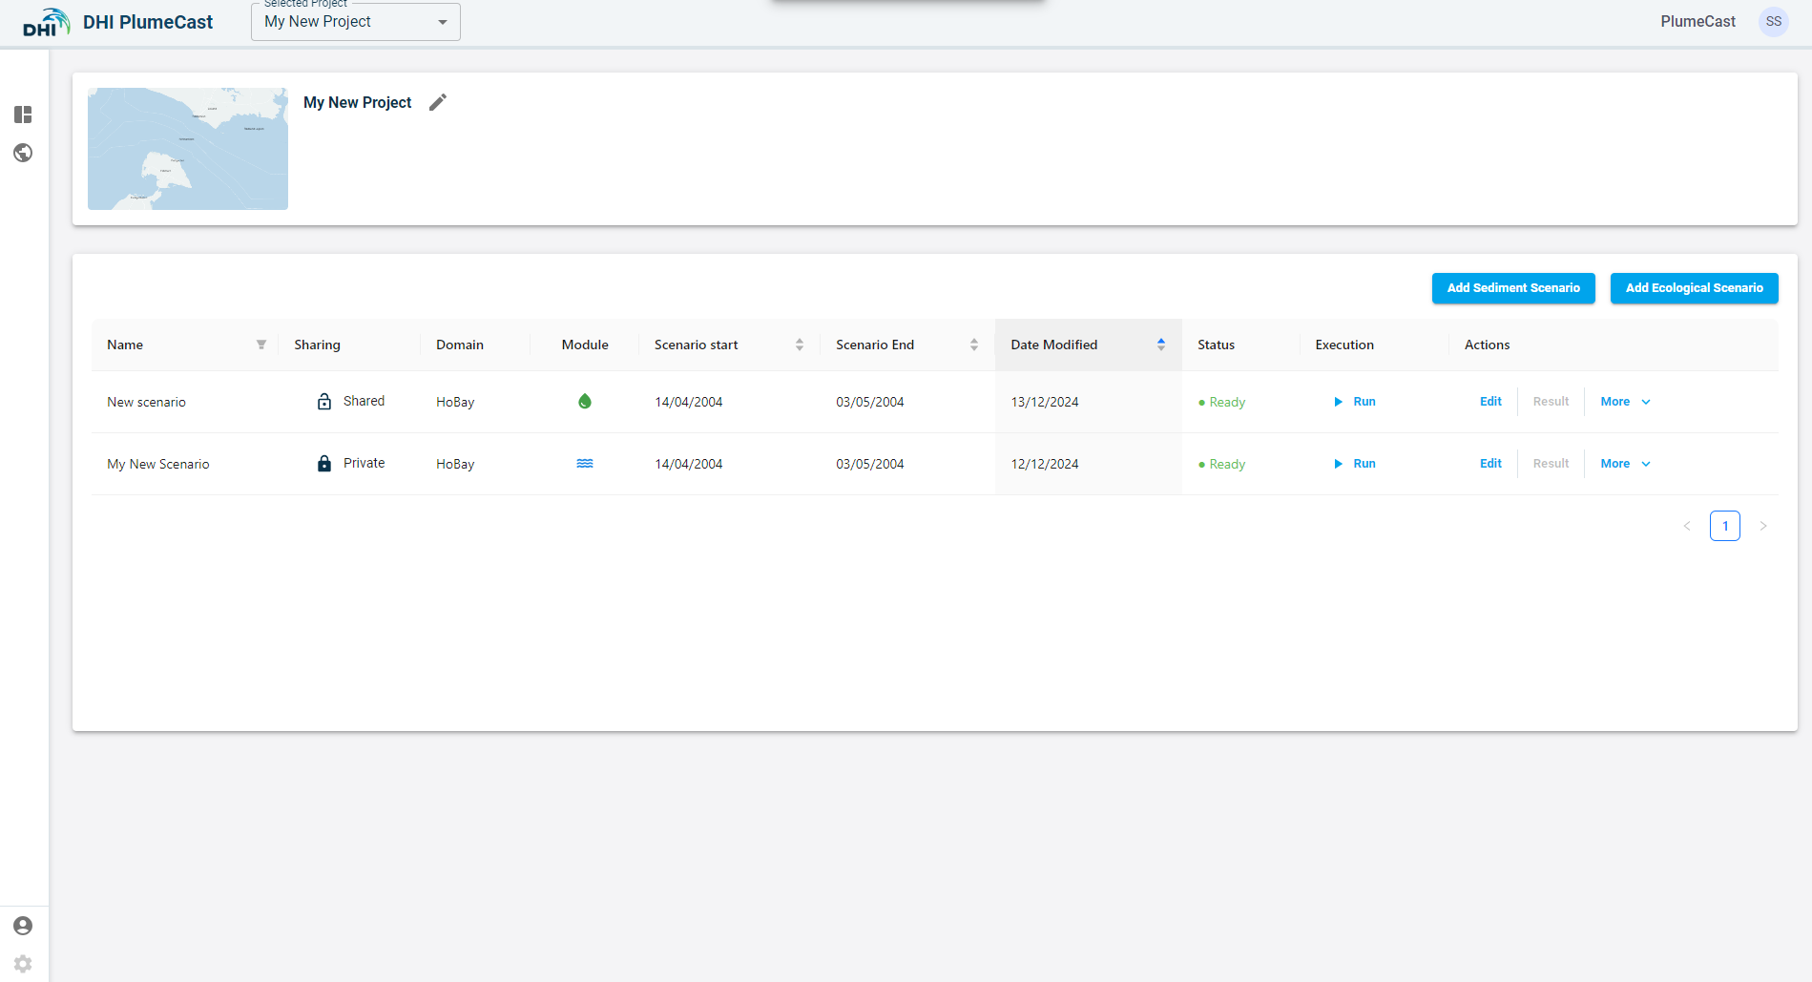Toggle Shared lock on New scenario
Screen dimensions: 1812x982
point(324,402)
